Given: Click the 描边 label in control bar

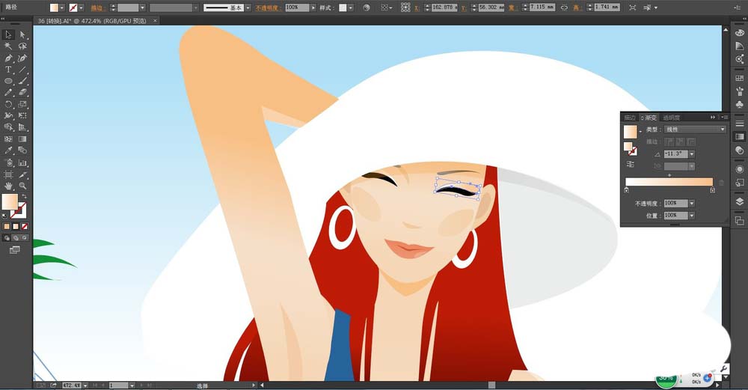Looking at the screenshot, I should pos(97,7).
